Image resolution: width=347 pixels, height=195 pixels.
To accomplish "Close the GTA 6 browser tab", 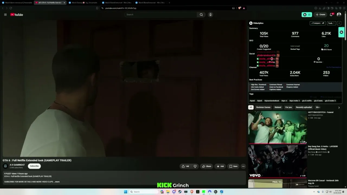I will tap(64, 3).
